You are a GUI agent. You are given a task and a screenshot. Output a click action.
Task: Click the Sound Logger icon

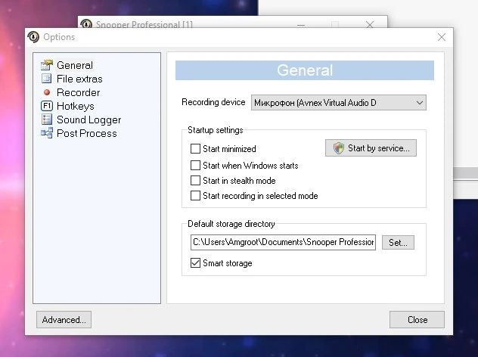click(x=47, y=120)
